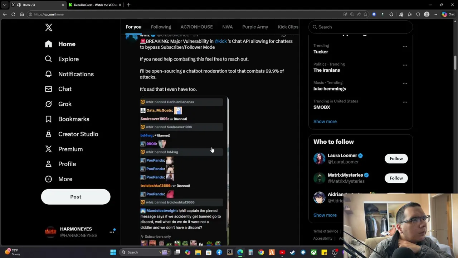Open MatrixMysteries profile name link

pos(345,175)
